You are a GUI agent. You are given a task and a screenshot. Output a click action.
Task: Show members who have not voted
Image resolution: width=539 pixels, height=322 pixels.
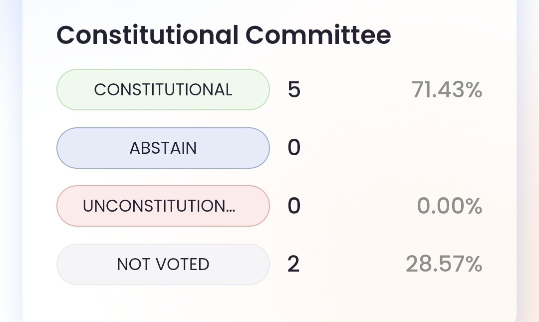point(163,264)
